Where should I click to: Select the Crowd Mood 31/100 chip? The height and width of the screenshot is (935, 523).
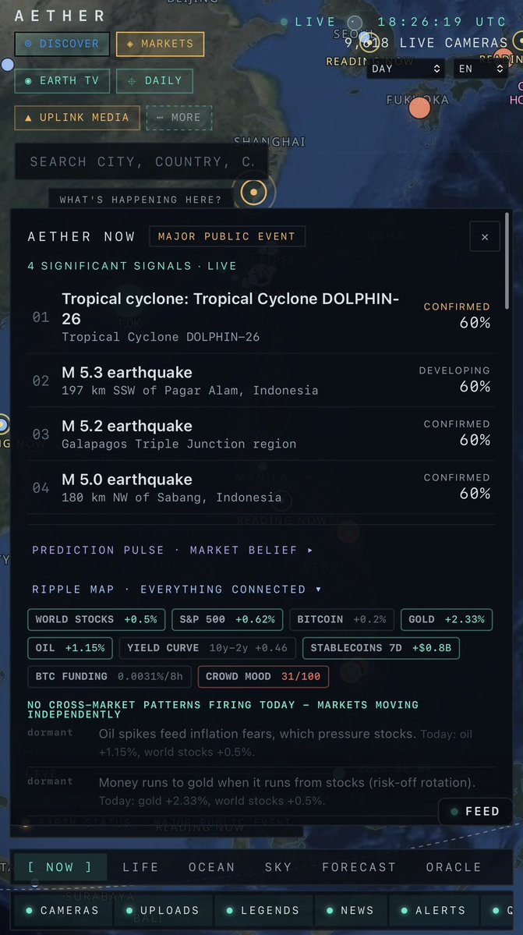(x=263, y=676)
